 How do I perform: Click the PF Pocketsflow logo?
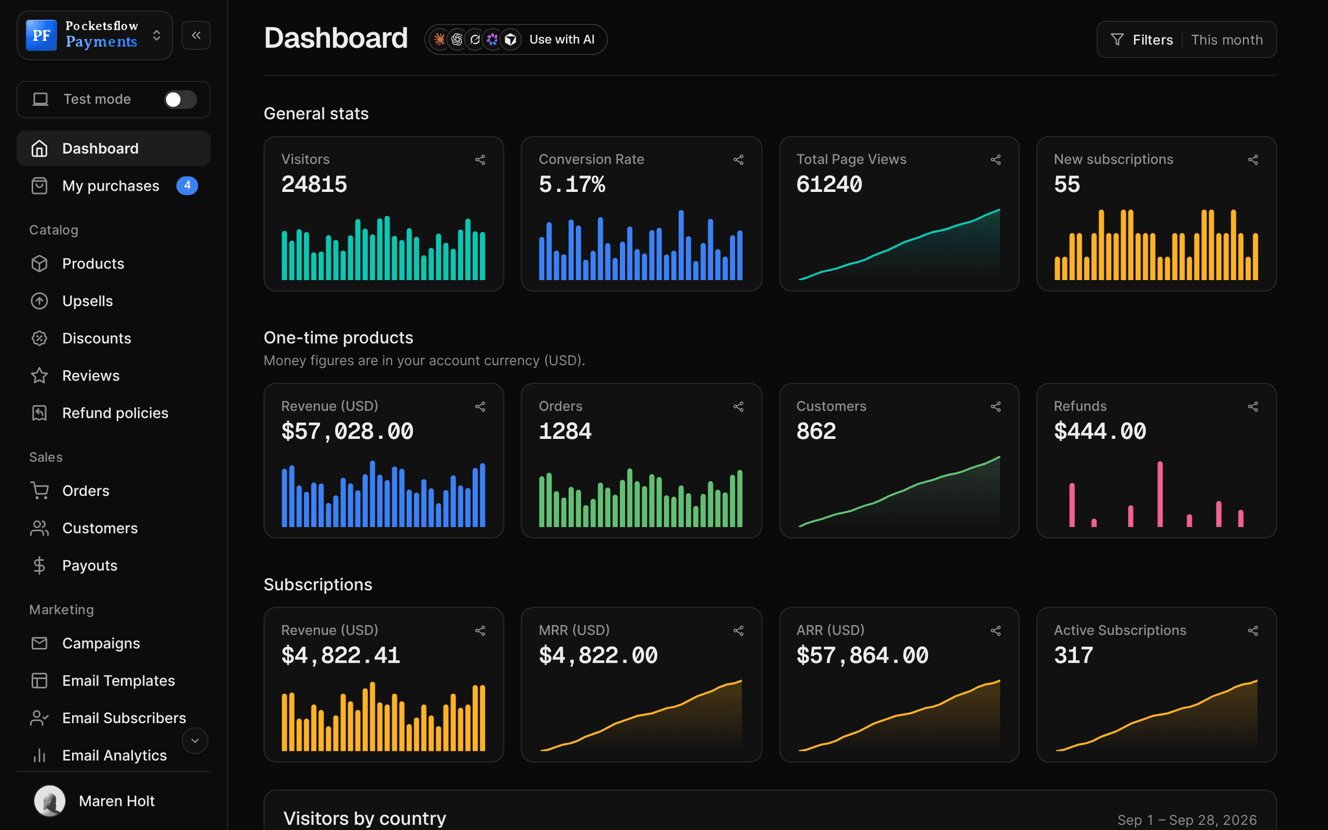pos(41,35)
